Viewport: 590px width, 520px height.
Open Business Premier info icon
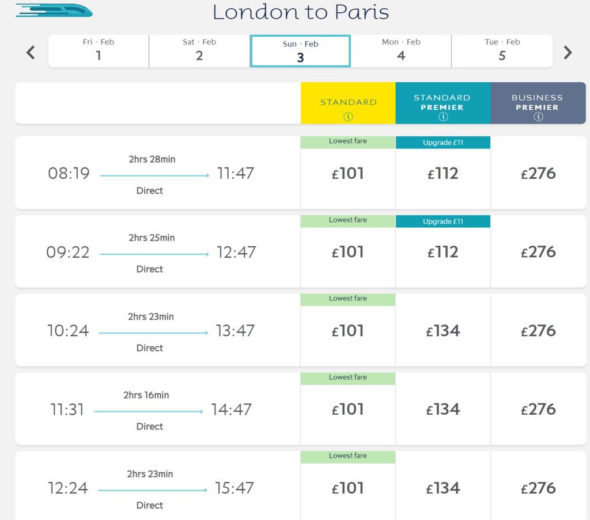coord(539,117)
